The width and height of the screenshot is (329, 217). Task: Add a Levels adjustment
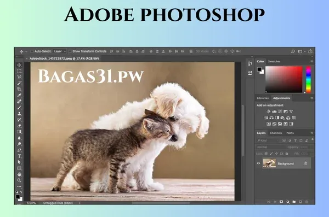(274, 112)
